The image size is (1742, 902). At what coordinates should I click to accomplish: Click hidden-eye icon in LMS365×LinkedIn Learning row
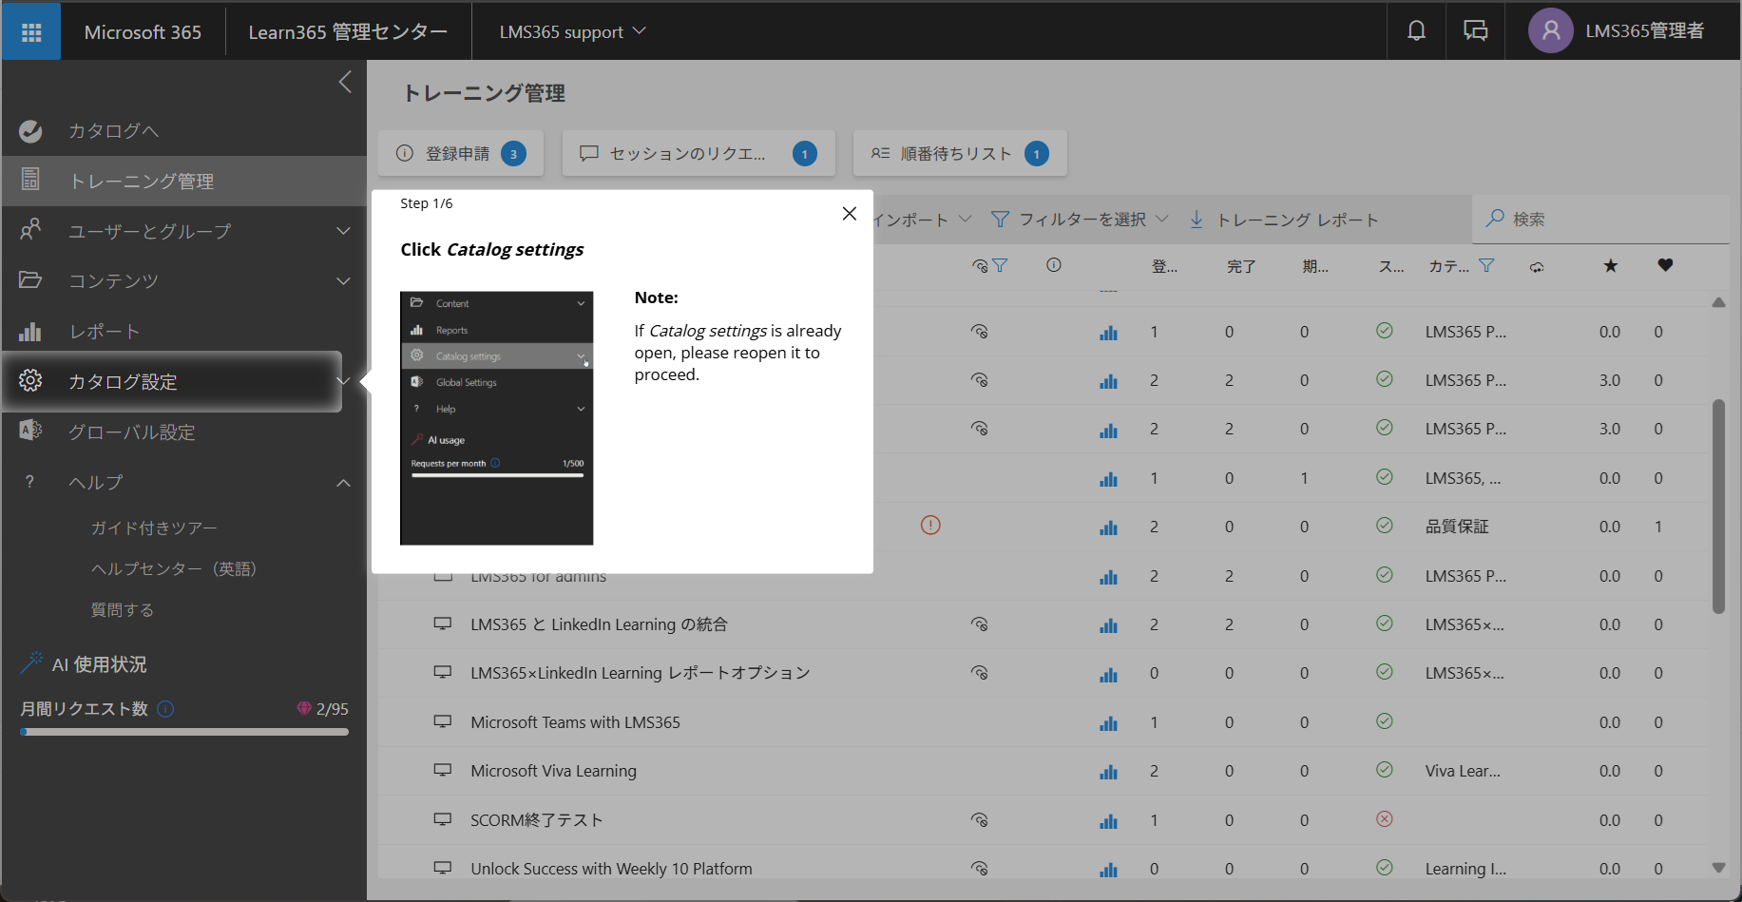point(980,672)
